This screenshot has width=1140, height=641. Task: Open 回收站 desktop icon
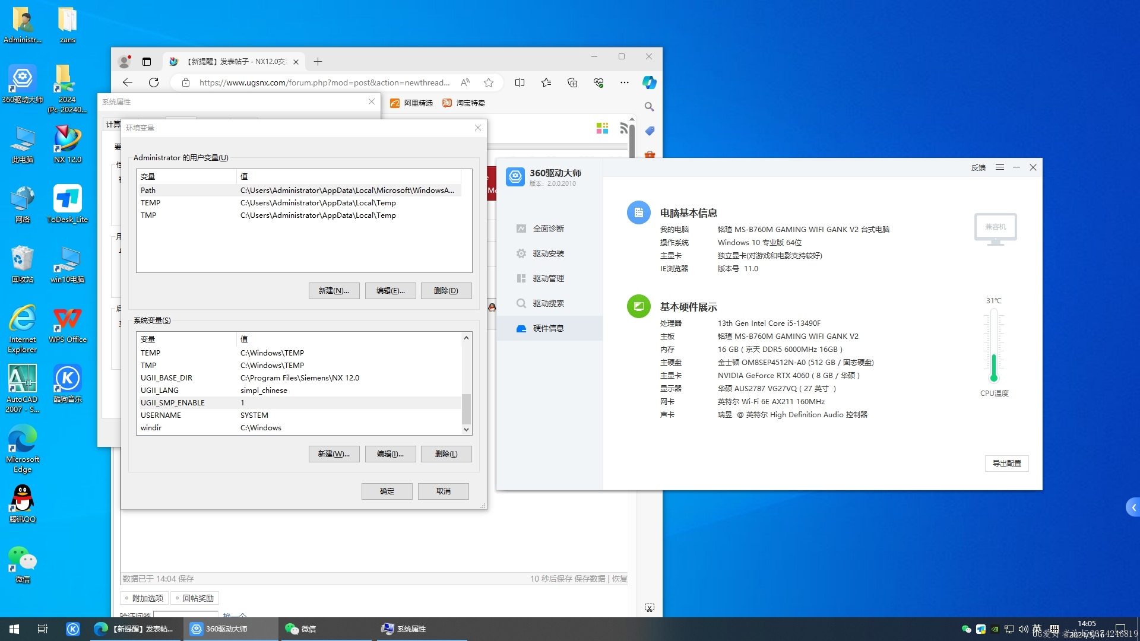tap(23, 264)
